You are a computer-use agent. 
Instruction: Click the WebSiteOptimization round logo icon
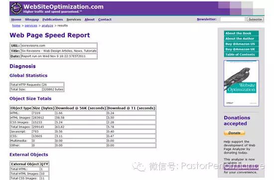tap(16, 8)
